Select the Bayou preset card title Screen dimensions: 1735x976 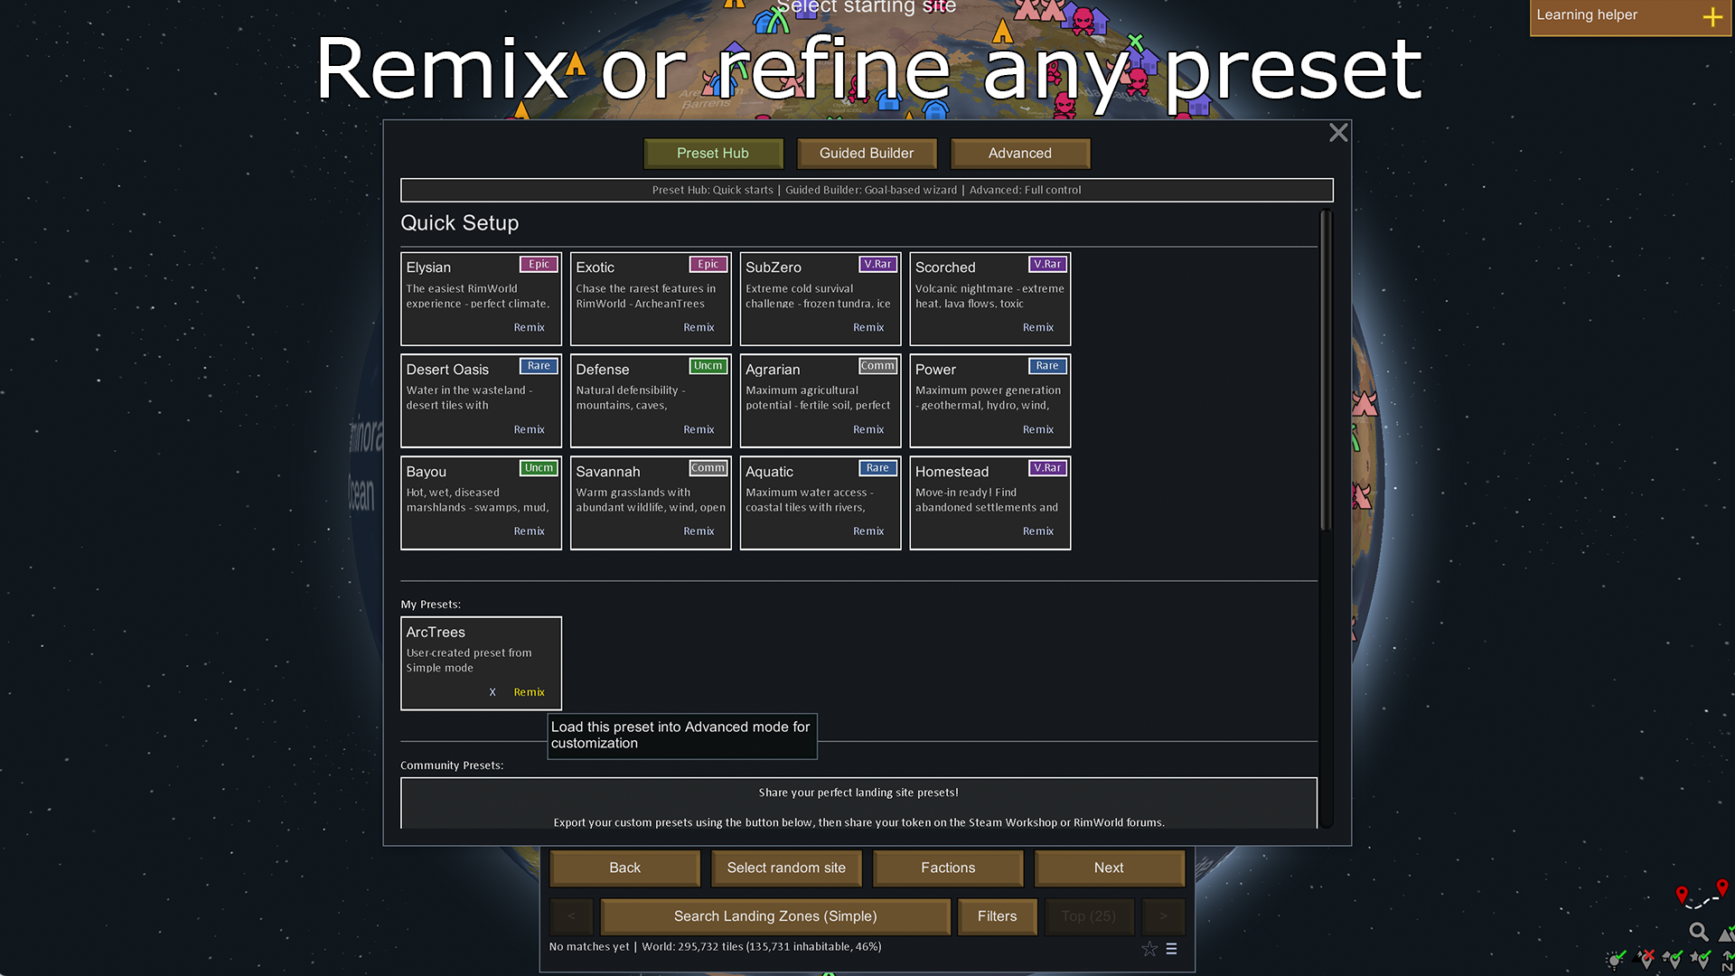coord(427,472)
